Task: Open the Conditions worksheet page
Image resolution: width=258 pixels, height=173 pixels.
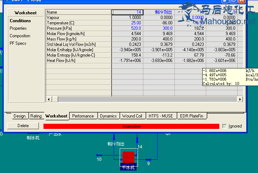Action: tap(20, 21)
